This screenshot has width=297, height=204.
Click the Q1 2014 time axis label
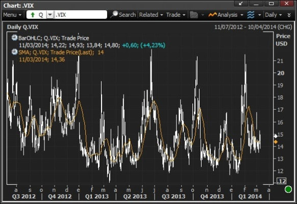click(250, 196)
